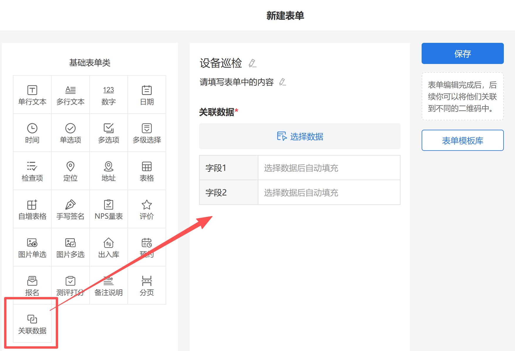Edit the form description pencil icon
Image resolution: width=515 pixels, height=351 pixels.
coord(282,82)
